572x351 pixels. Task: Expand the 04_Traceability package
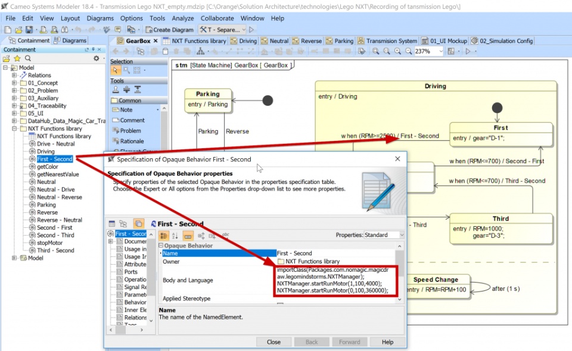click(x=14, y=105)
